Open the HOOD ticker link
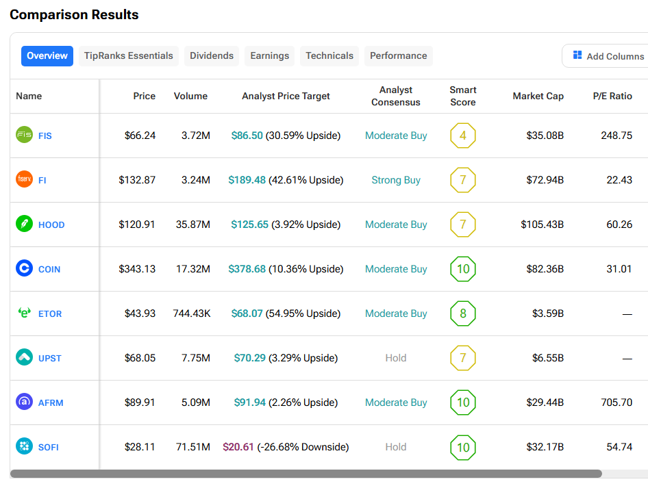 click(x=51, y=225)
